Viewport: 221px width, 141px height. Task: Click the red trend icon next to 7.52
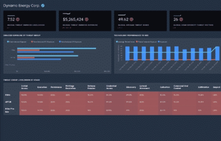(18, 19)
